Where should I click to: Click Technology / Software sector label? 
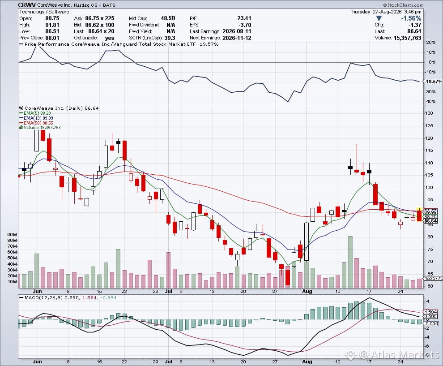tap(44, 12)
